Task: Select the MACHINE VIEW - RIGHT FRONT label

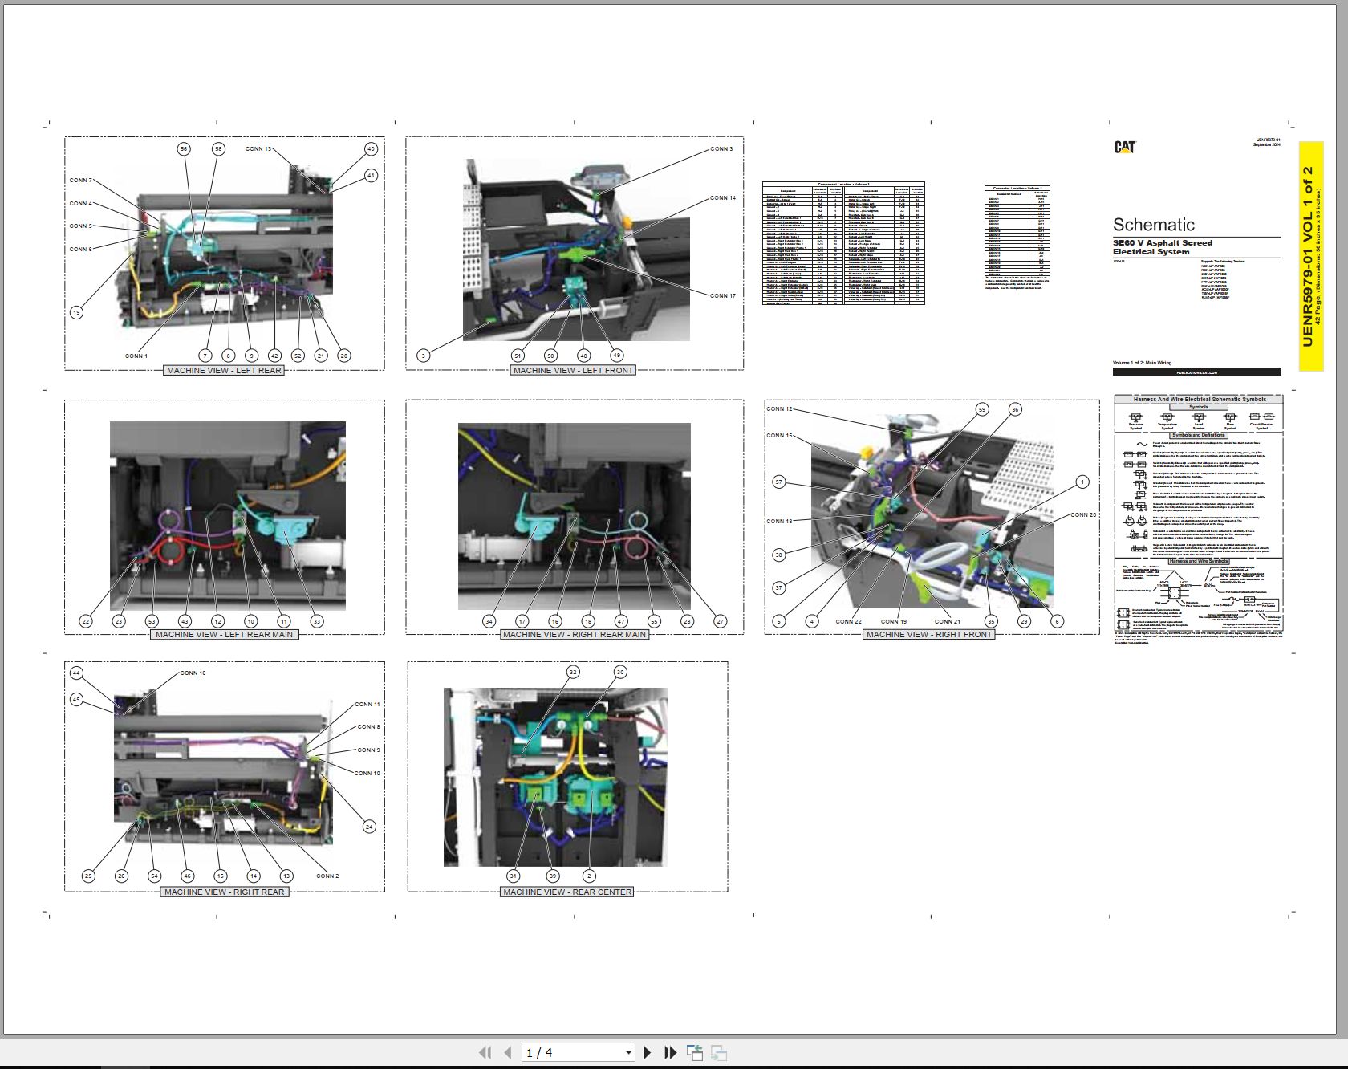Action: coord(929,634)
